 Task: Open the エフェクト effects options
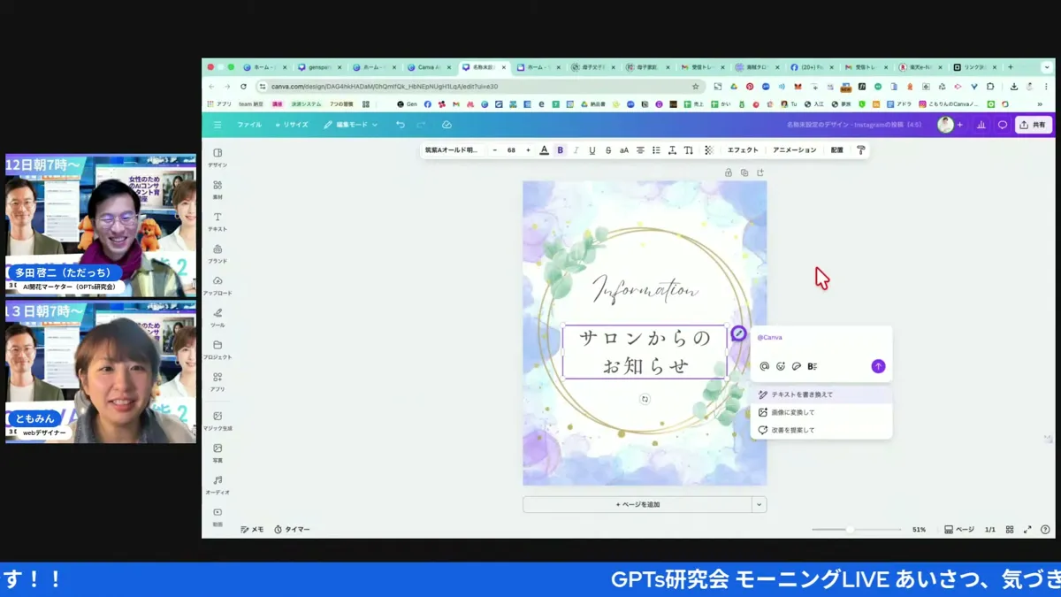(743, 150)
